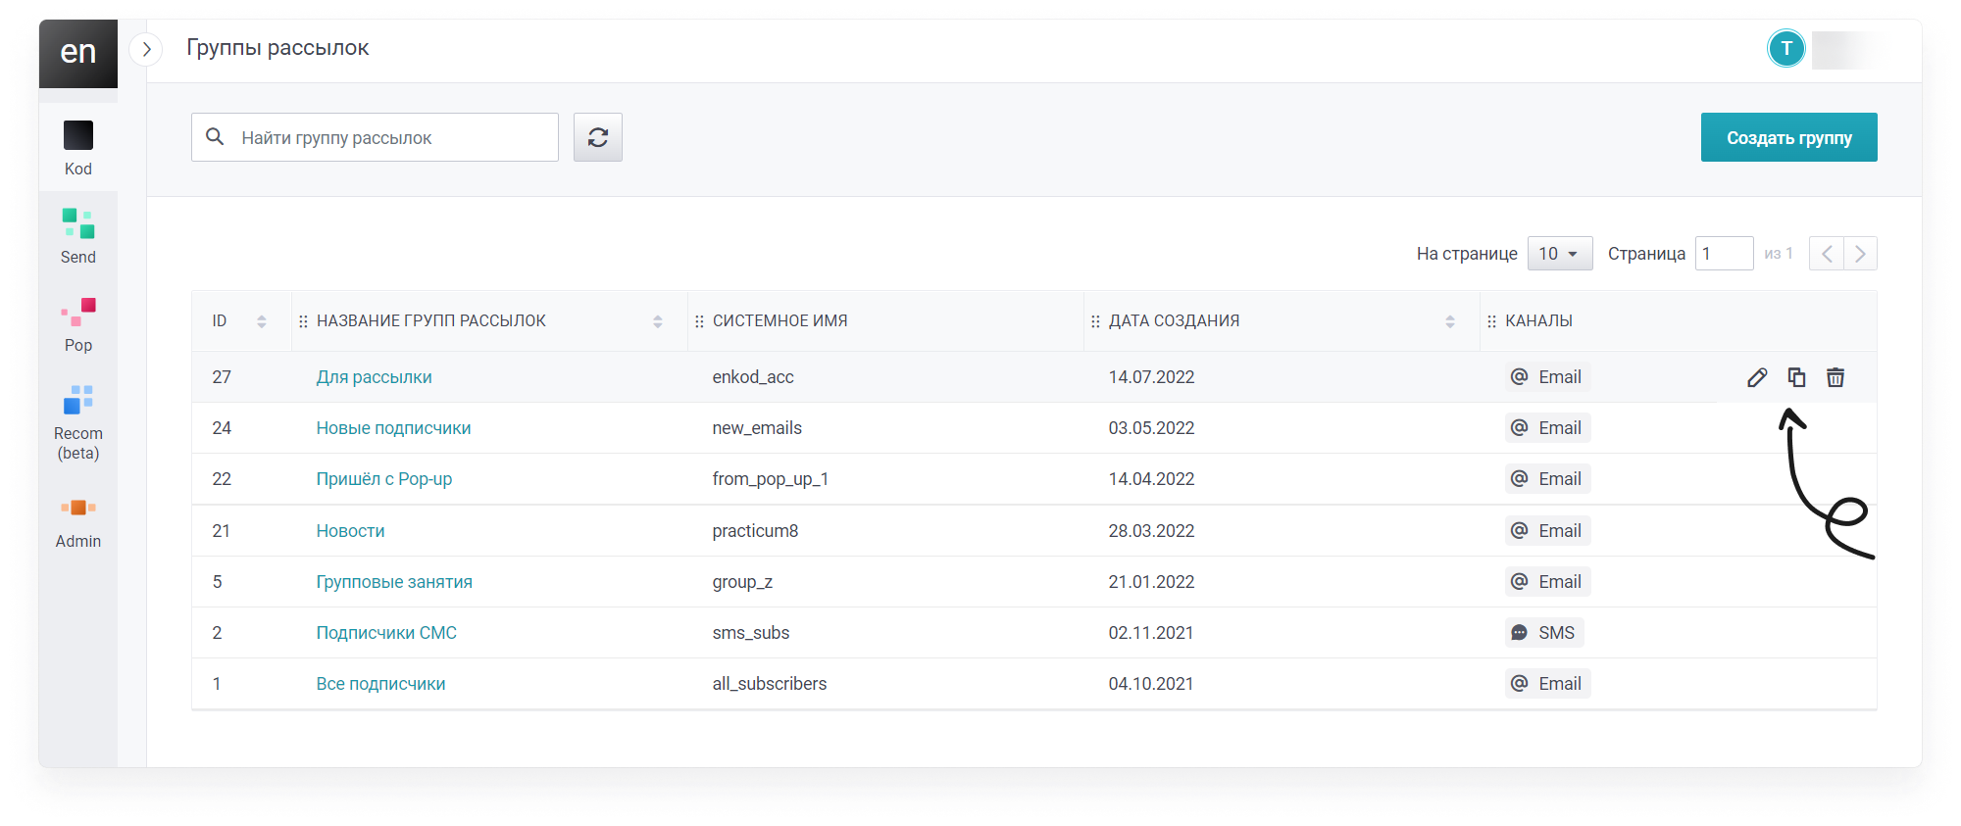The height and width of the screenshot is (826, 1961).
Task: Click ID cell '24'
Action: pyautogui.click(x=222, y=428)
